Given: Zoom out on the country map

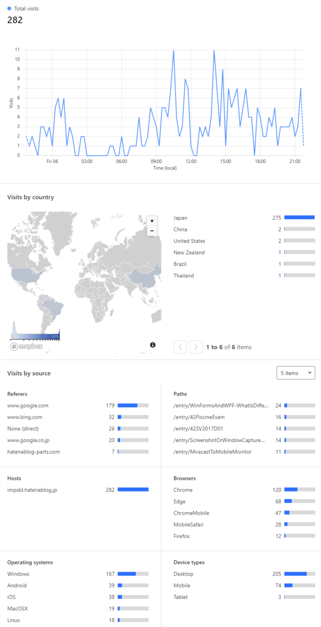Looking at the screenshot, I should (x=152, y=230).
